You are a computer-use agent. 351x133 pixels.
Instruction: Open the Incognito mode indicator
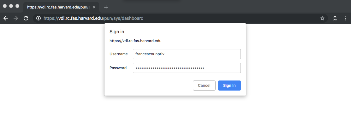(x=335, y=18)
